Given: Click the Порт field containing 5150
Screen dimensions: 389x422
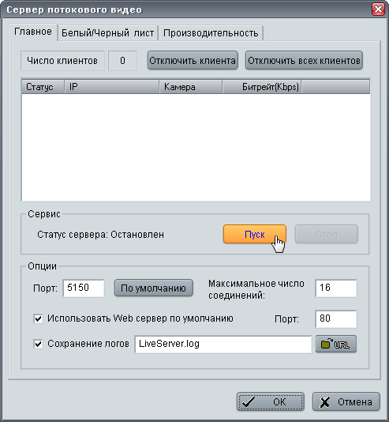Looking at the screenshot, I should click(x=84, y=288).
